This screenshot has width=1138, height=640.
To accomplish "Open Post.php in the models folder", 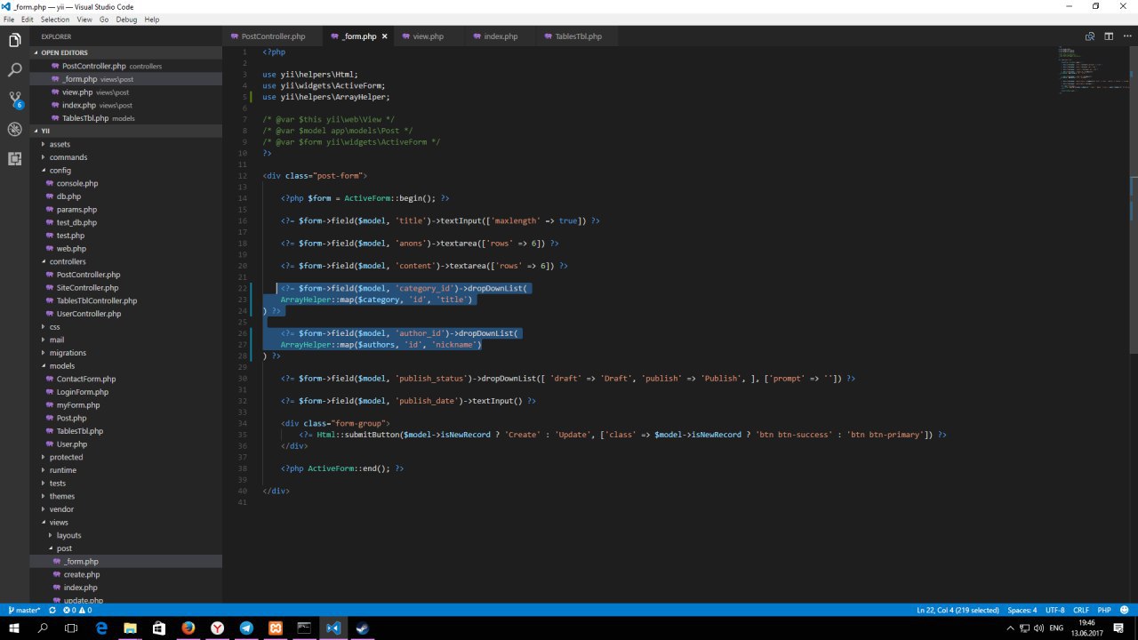I will pyautogui.click(x=71, y=418).
